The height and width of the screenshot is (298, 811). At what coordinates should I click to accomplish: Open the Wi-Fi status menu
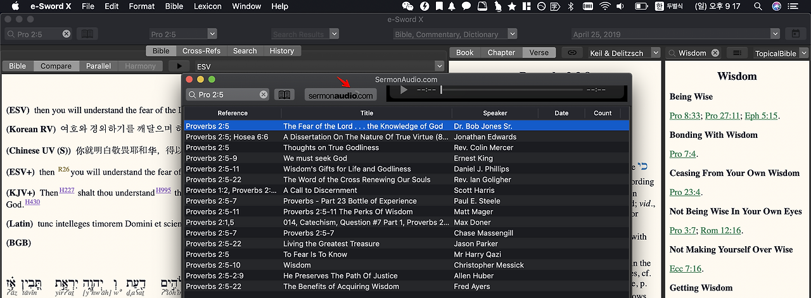point(604,6)
